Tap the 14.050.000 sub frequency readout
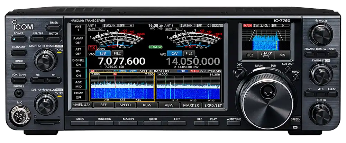Screen dimensions: 346x143 193,61
